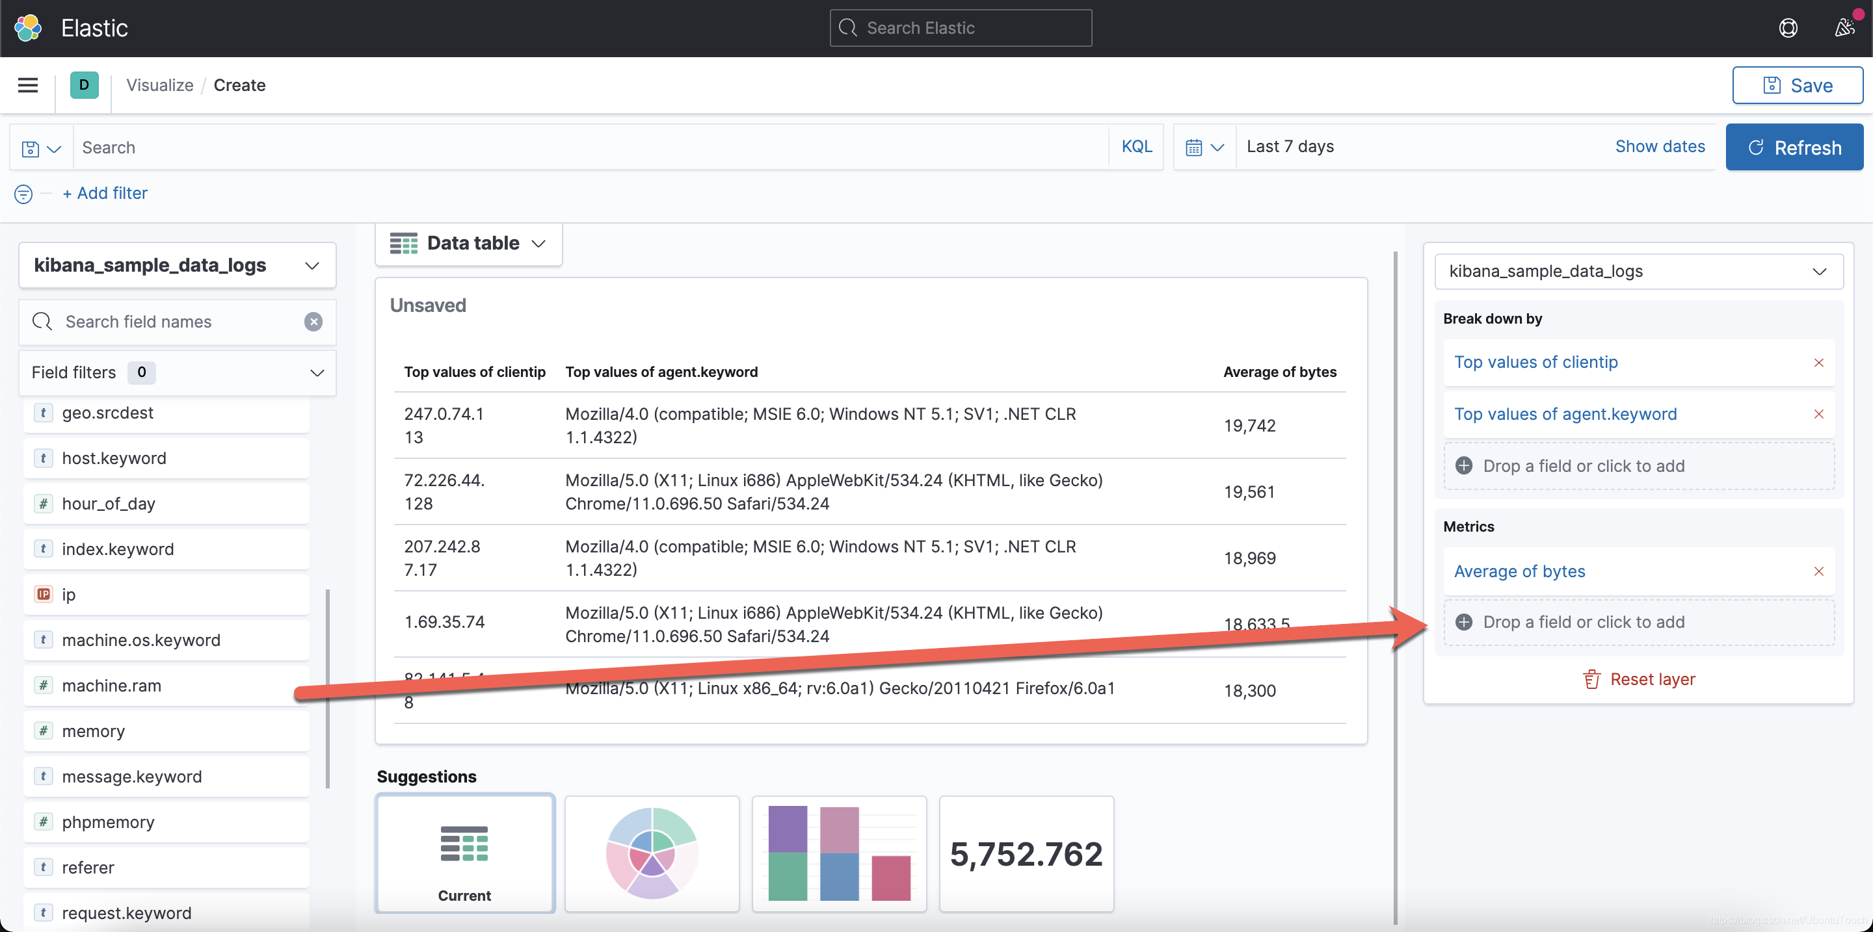
Task: Open the newsfeed celebration icon
Action: [x=1844, y=27]
